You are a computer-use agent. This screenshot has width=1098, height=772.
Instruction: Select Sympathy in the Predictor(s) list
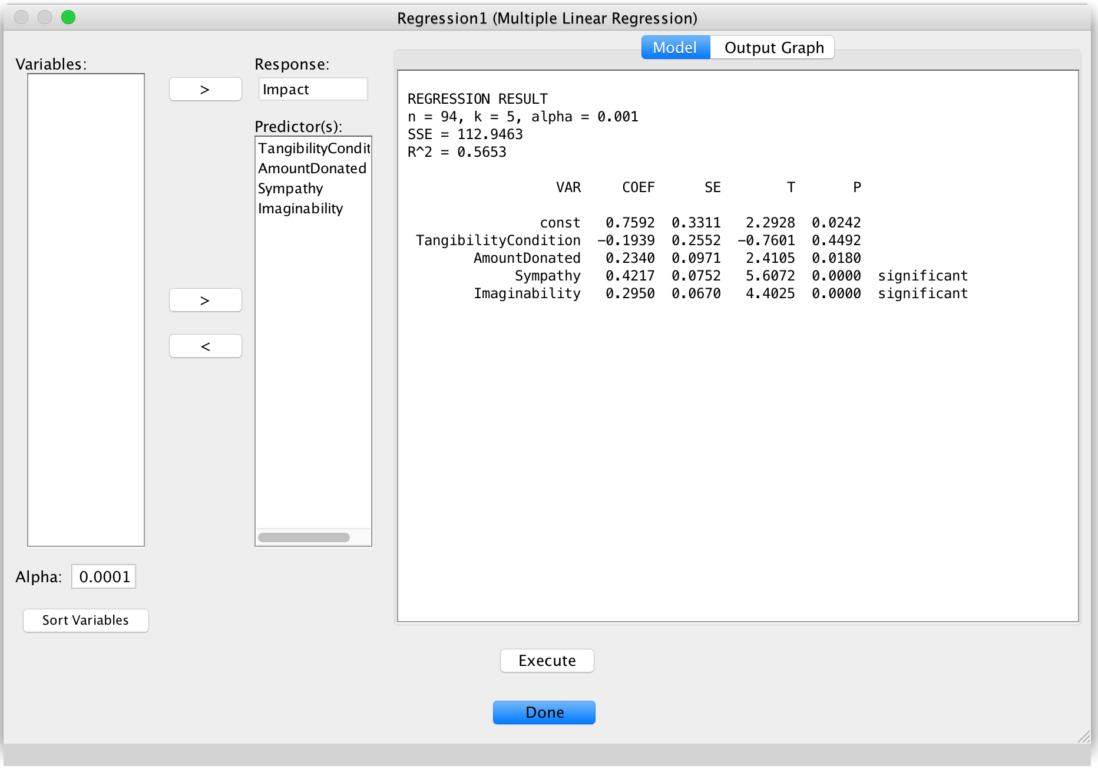(x=290, y=189)
